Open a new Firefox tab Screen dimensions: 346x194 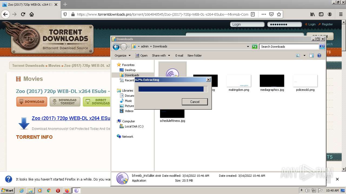[65, 4]
